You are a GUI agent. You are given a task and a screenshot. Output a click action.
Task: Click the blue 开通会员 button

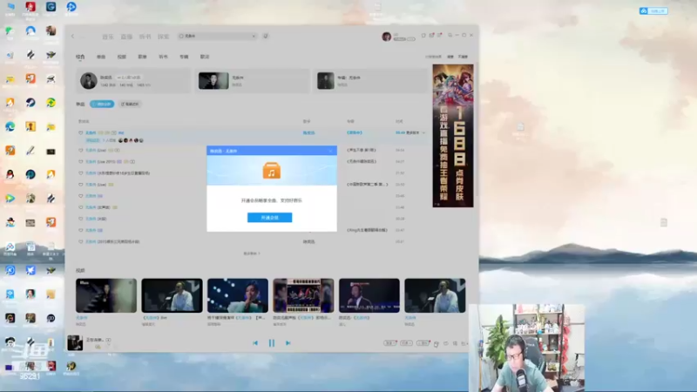click(270, 217)
